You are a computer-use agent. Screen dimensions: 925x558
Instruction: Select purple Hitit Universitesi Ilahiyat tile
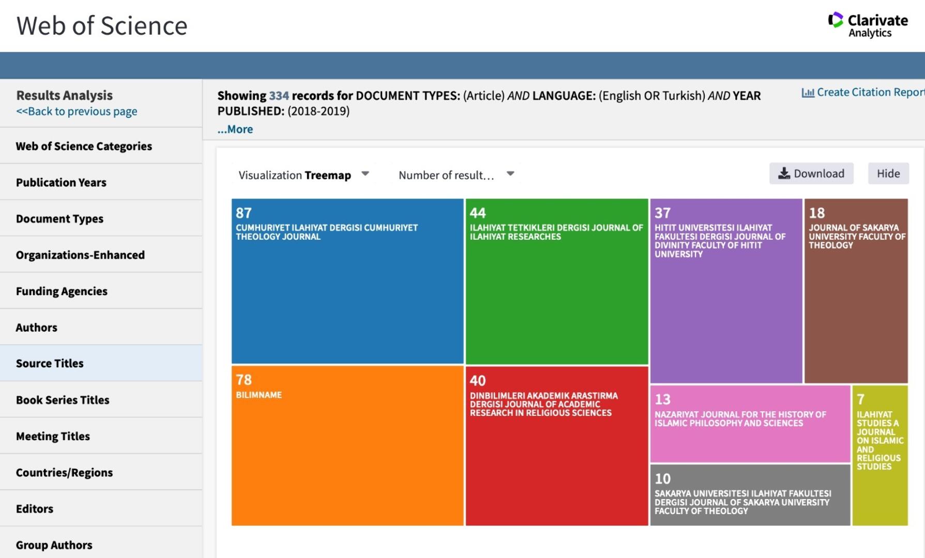point(726,291)
